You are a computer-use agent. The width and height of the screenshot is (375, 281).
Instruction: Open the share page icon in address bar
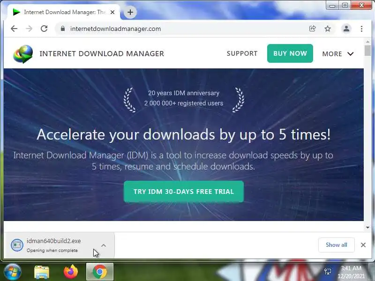coord(312,29)
